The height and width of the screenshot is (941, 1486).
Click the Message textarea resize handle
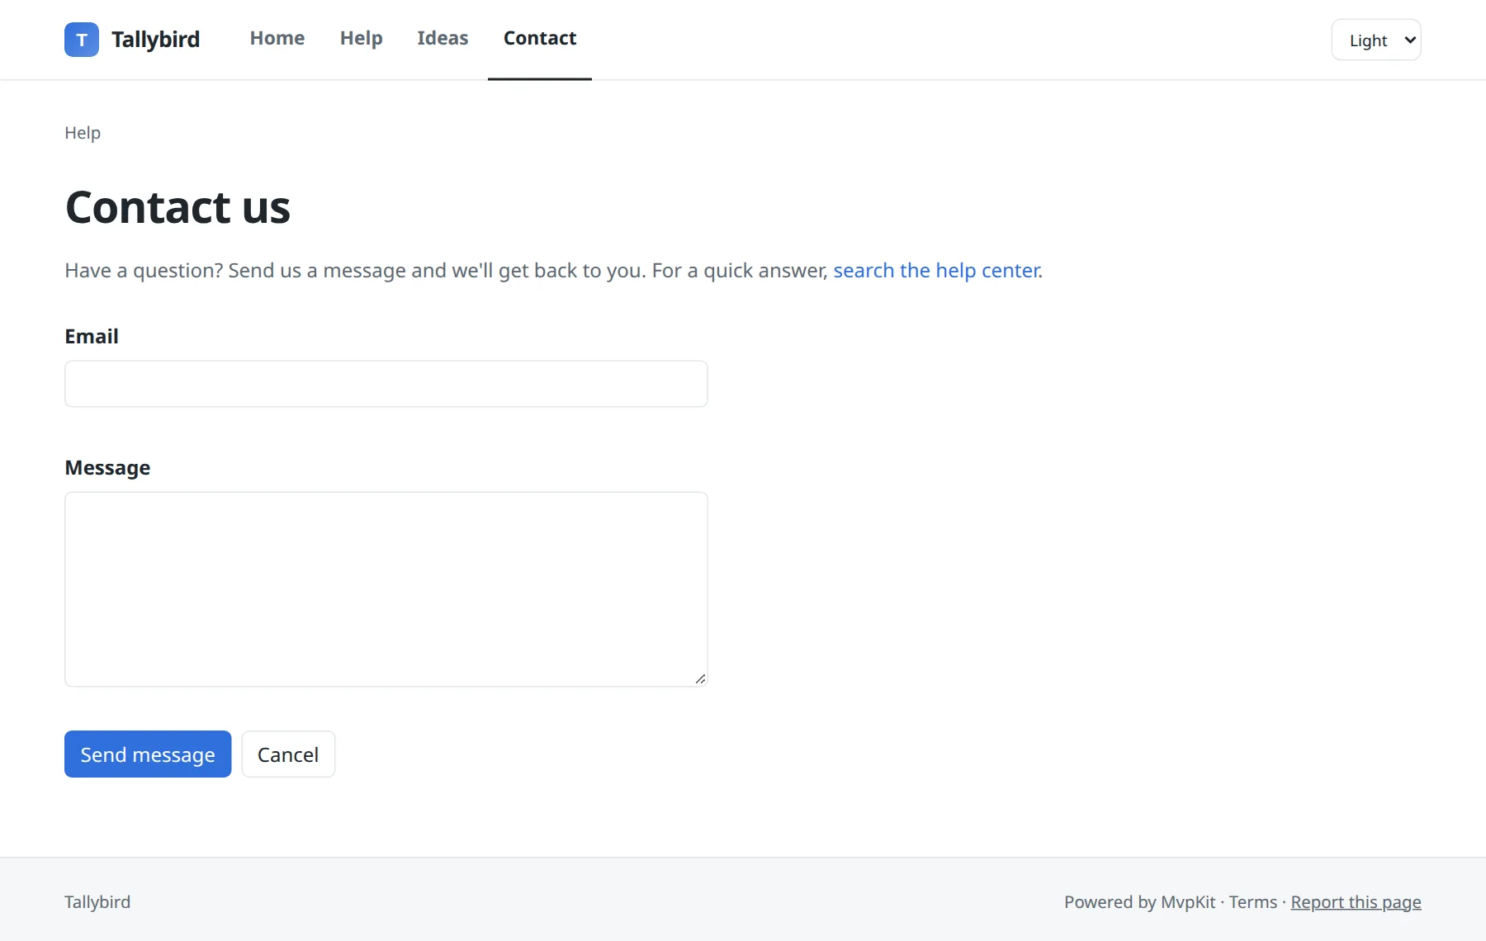[700, 679]
